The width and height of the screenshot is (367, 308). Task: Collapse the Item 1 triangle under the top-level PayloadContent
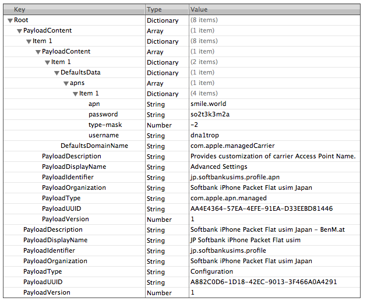[x=29, y=41]
